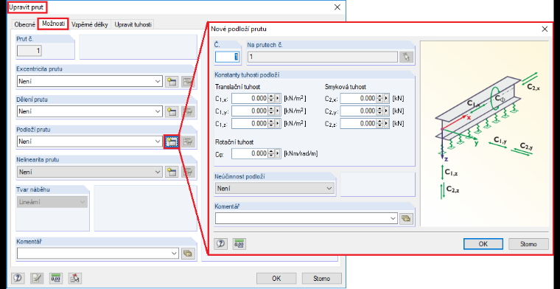Open new member eccentricity dialog icon
This screenshot has height=289, width=560.
point(172,81)
